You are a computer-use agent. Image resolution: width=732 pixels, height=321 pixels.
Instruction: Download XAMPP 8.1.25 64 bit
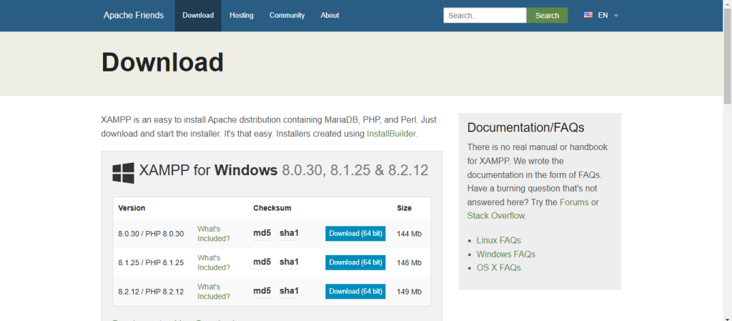(x=355, y=262)
